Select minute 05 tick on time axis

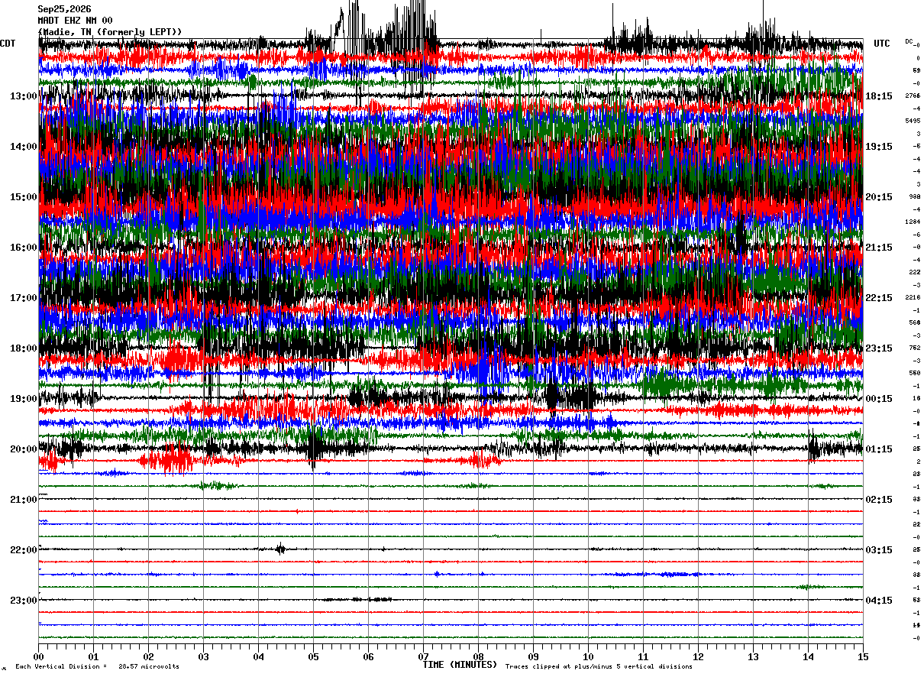(313, 656)
